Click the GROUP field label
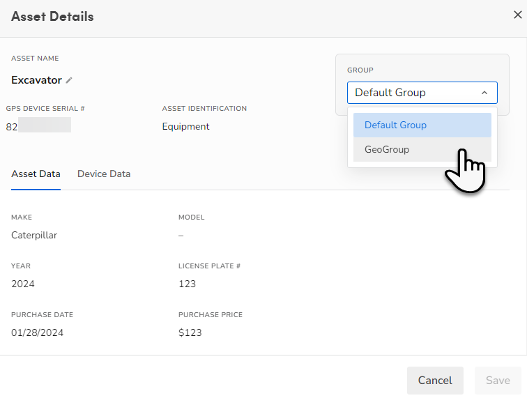The image size is (527, 398). [360, 70]
